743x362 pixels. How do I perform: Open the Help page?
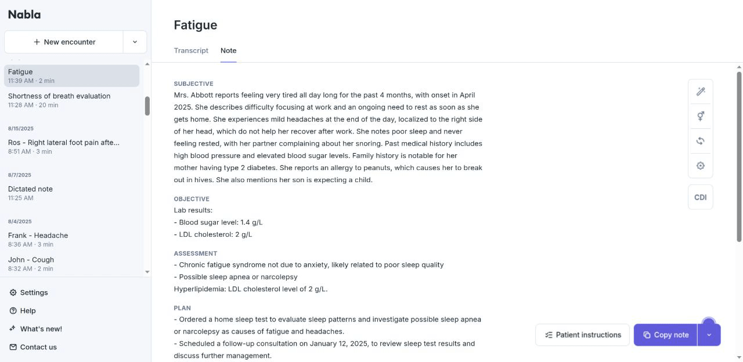(27, 311)
